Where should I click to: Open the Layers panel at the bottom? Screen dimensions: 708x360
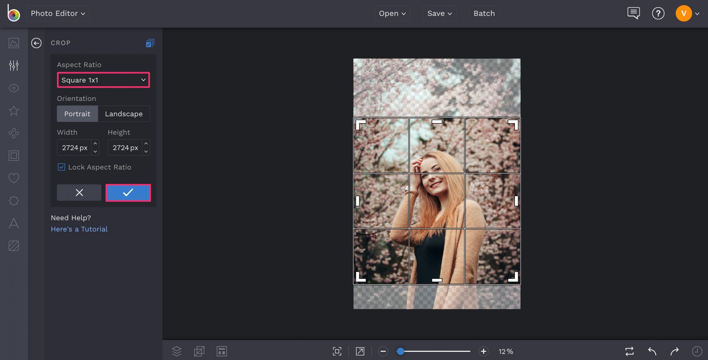pyautogui.click(x=176, y=351)
